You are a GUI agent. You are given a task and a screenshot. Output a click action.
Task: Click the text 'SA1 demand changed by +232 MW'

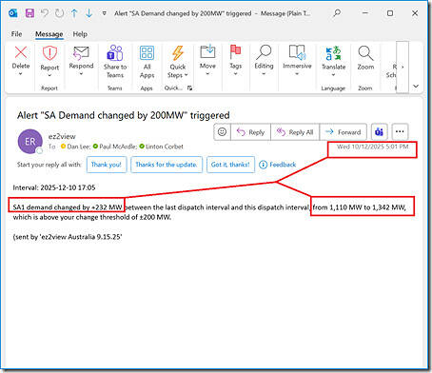click(68, 207)
